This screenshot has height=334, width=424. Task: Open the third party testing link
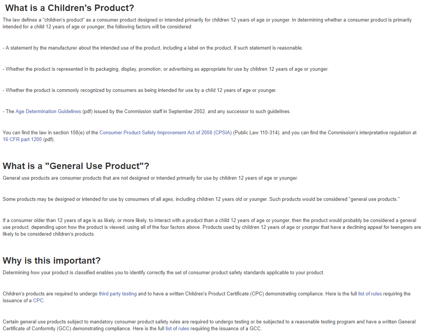[117, 294]
